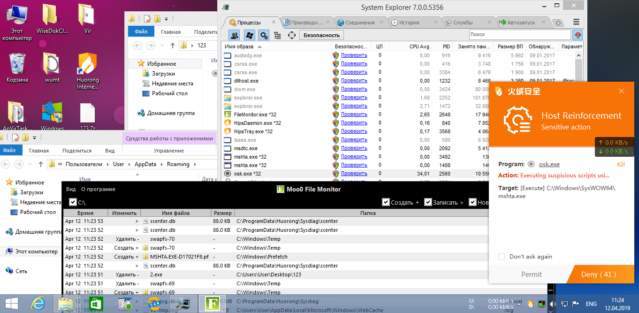Open the red arrow filter icon beside search
Viewport: 639px width, 313px height.
[578, 35]
